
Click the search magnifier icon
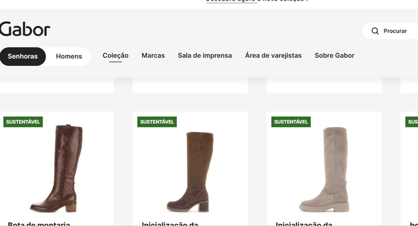click(x=375, y=31)
